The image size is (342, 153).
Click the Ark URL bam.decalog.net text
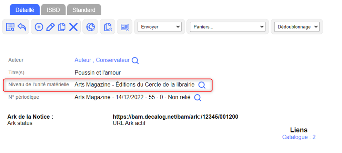(175, 117)
